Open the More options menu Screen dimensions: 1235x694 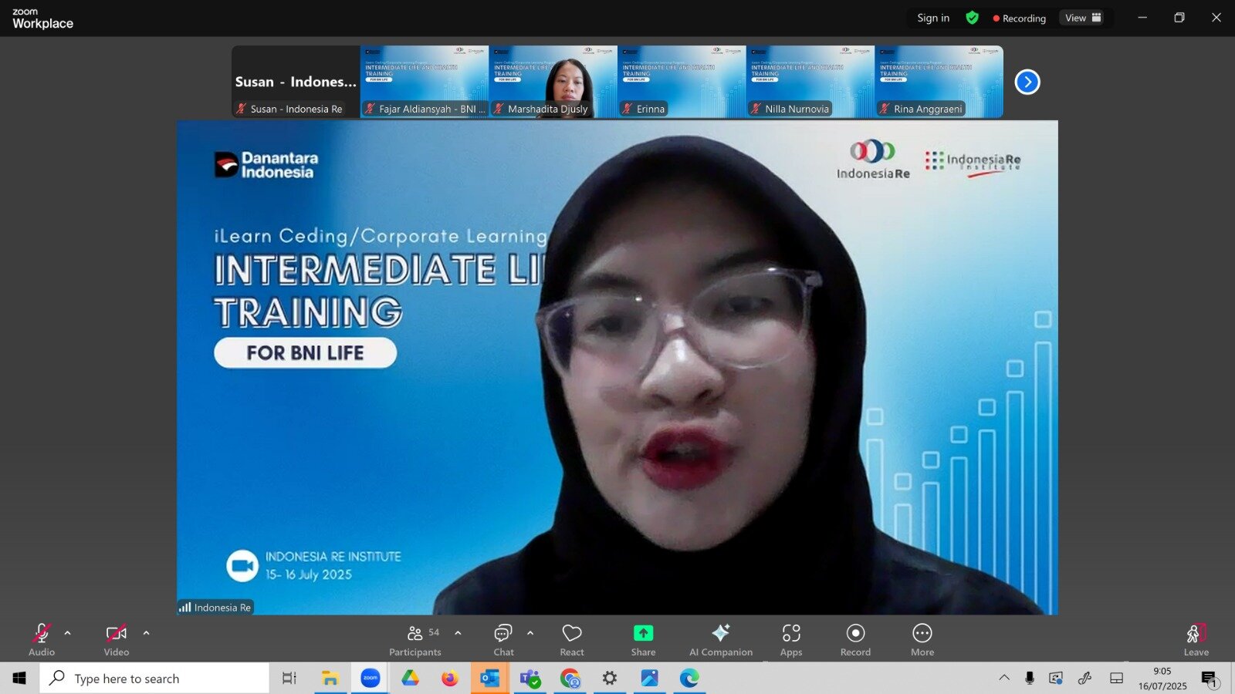[x=922, y=640]
